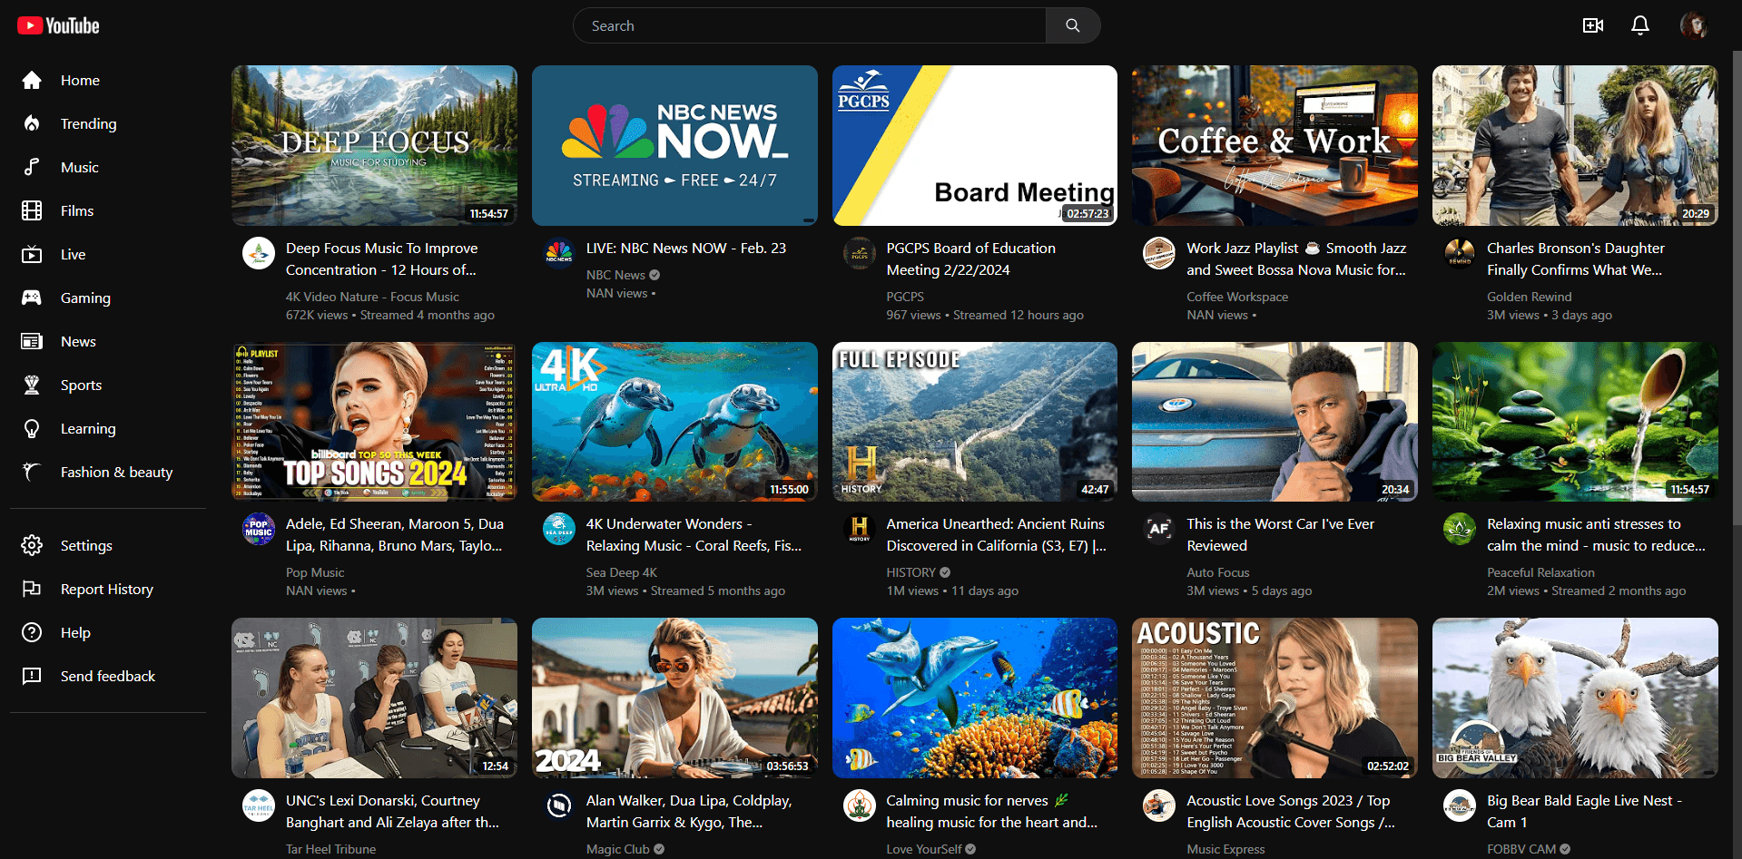The width and height of the screenshot is (1742, 859).
Task: Open Coffee Workspace channel avatar
Action: pyautogui.click(x=1159, y=253)
